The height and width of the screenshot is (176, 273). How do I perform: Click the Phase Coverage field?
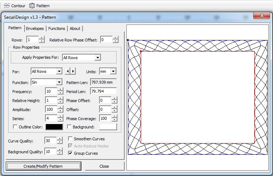(105, 118)
